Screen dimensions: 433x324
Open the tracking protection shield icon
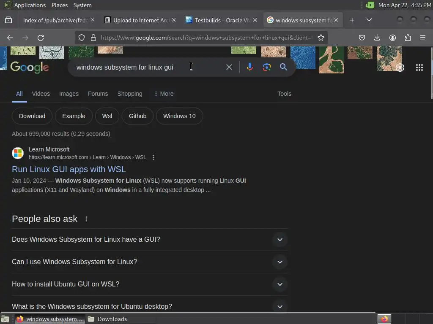[82, 38]
